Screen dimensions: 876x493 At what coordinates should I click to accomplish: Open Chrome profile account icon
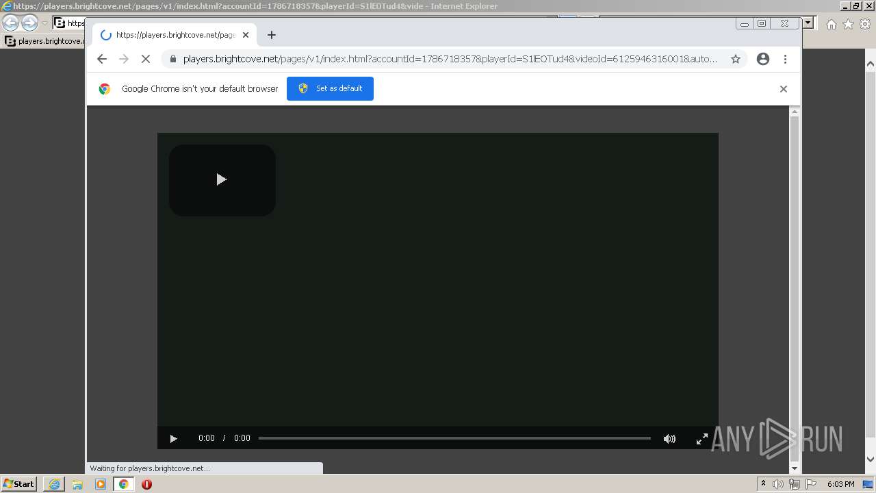[x=763, y=59]
